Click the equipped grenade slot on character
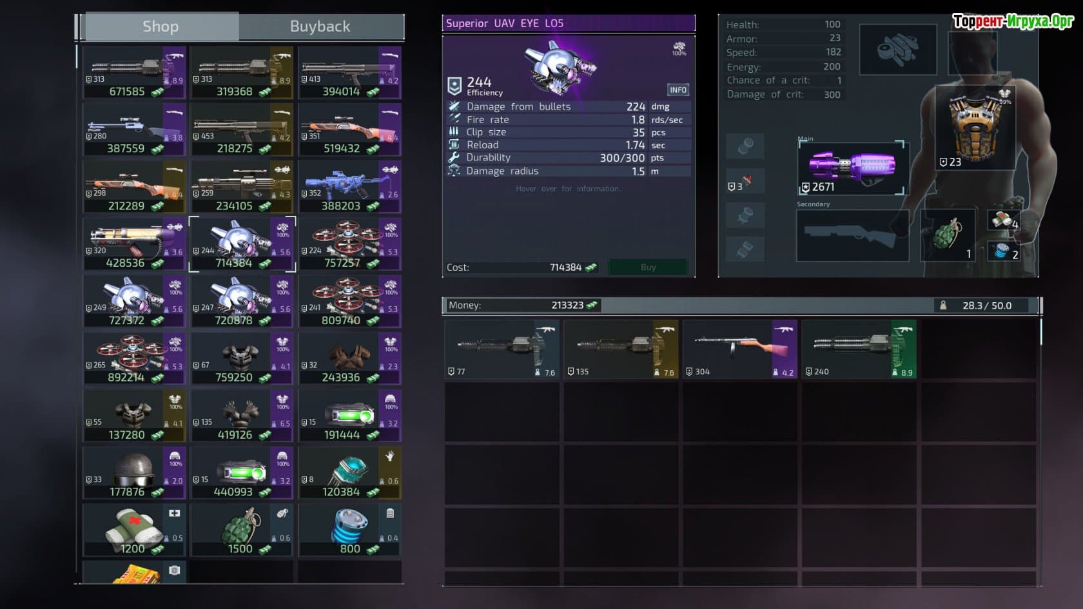 [x=947, y=235]
